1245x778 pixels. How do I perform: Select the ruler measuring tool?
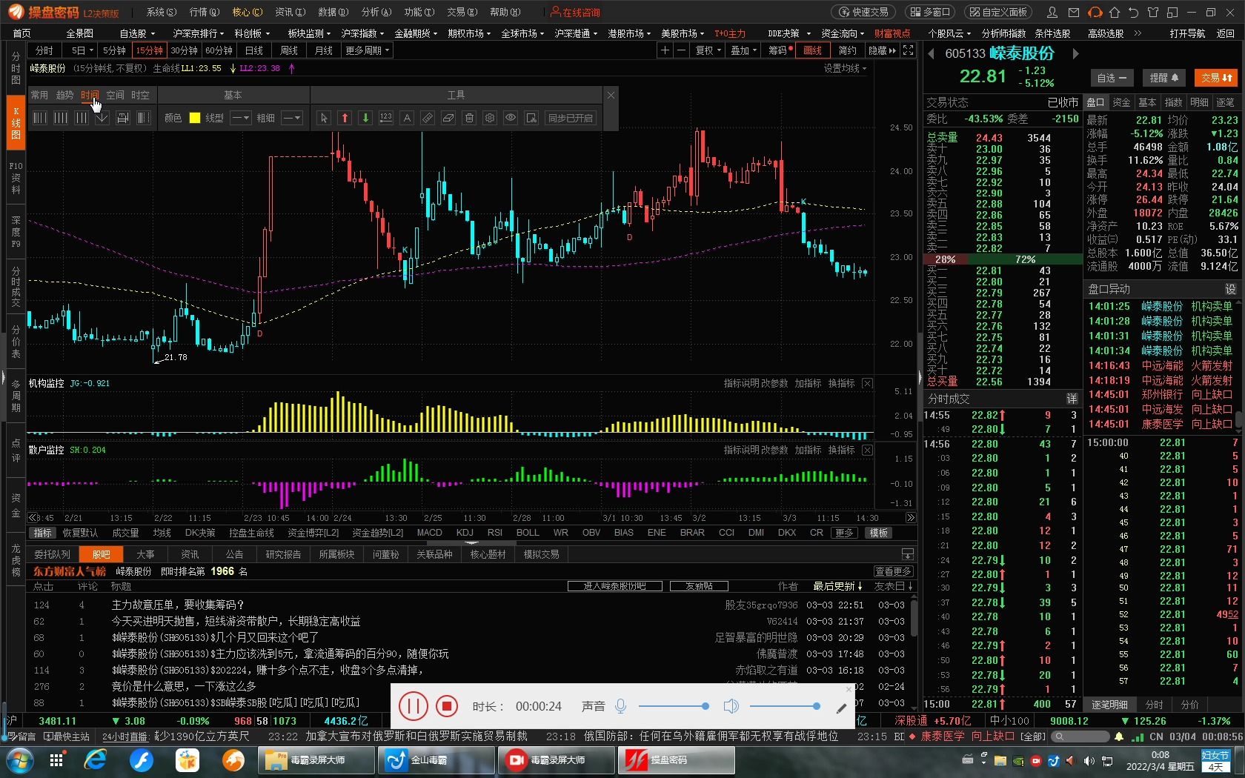[x=428, y=118]
